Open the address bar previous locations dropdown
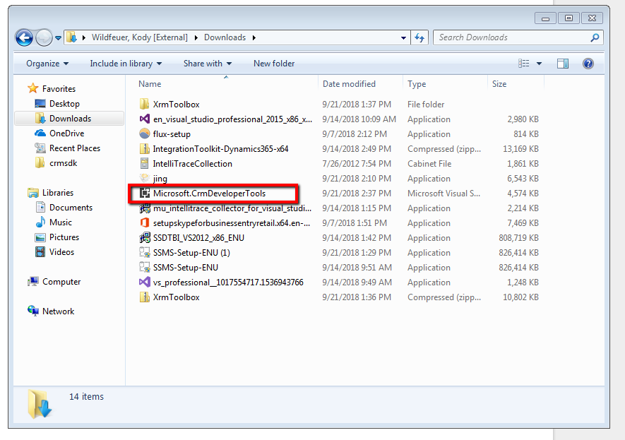This screenshot has width=625, height=440. [403, 38]
